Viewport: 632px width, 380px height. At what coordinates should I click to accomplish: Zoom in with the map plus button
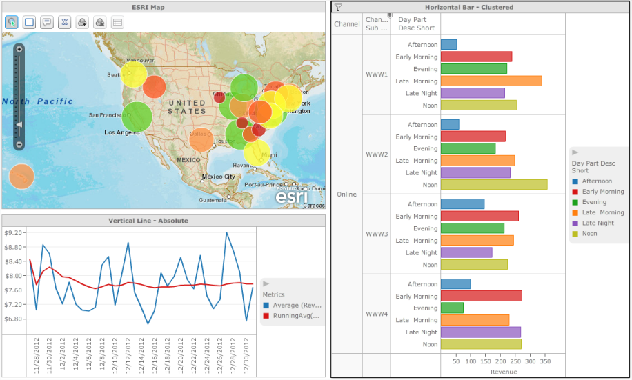pos(19,49)
